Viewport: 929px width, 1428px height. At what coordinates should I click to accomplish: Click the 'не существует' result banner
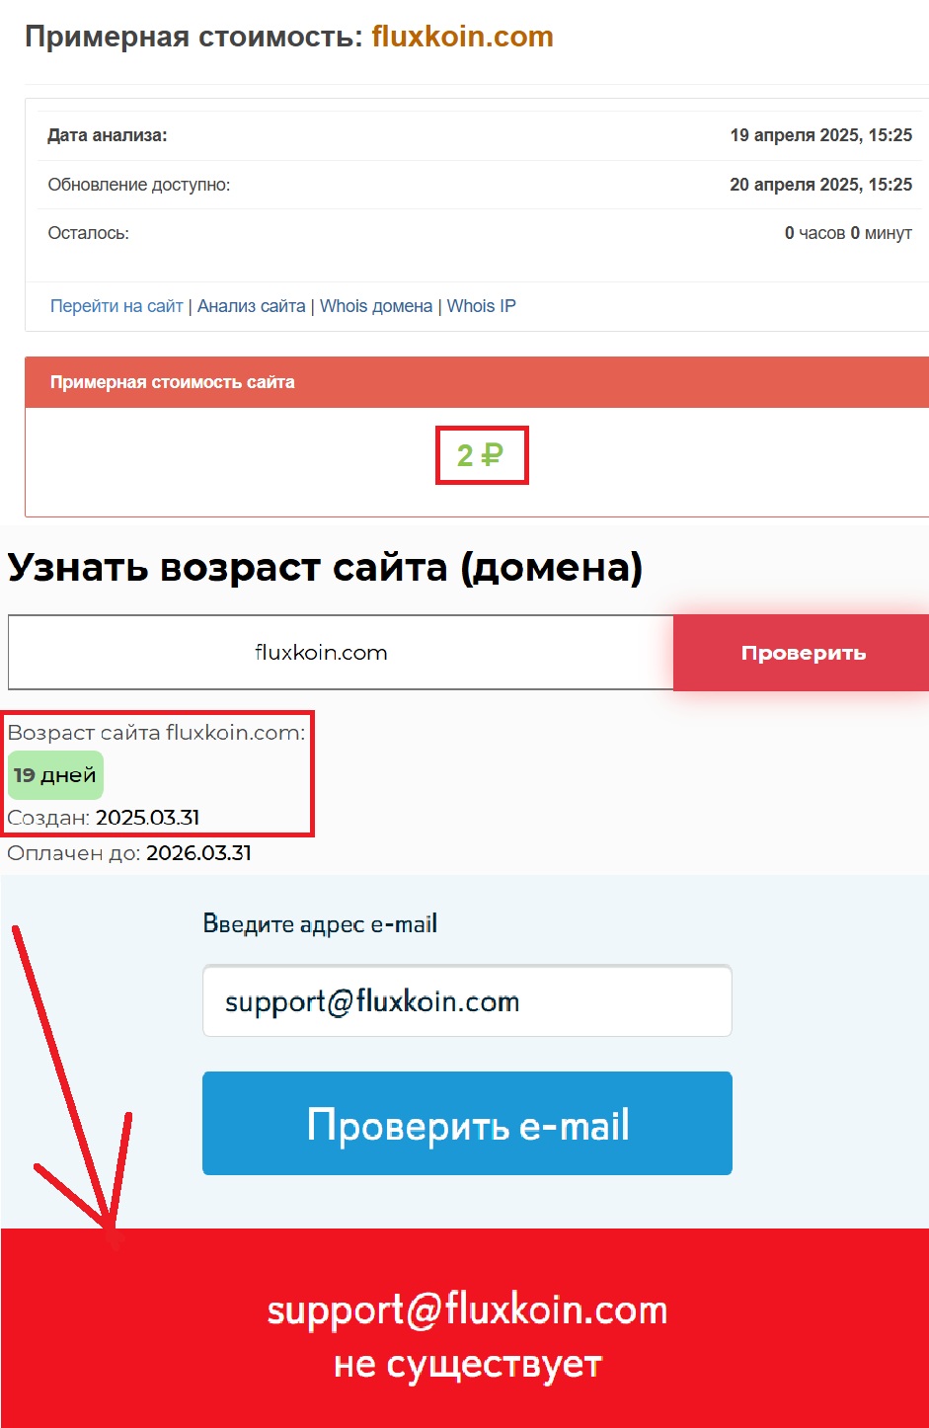[x=465, y=1328]
